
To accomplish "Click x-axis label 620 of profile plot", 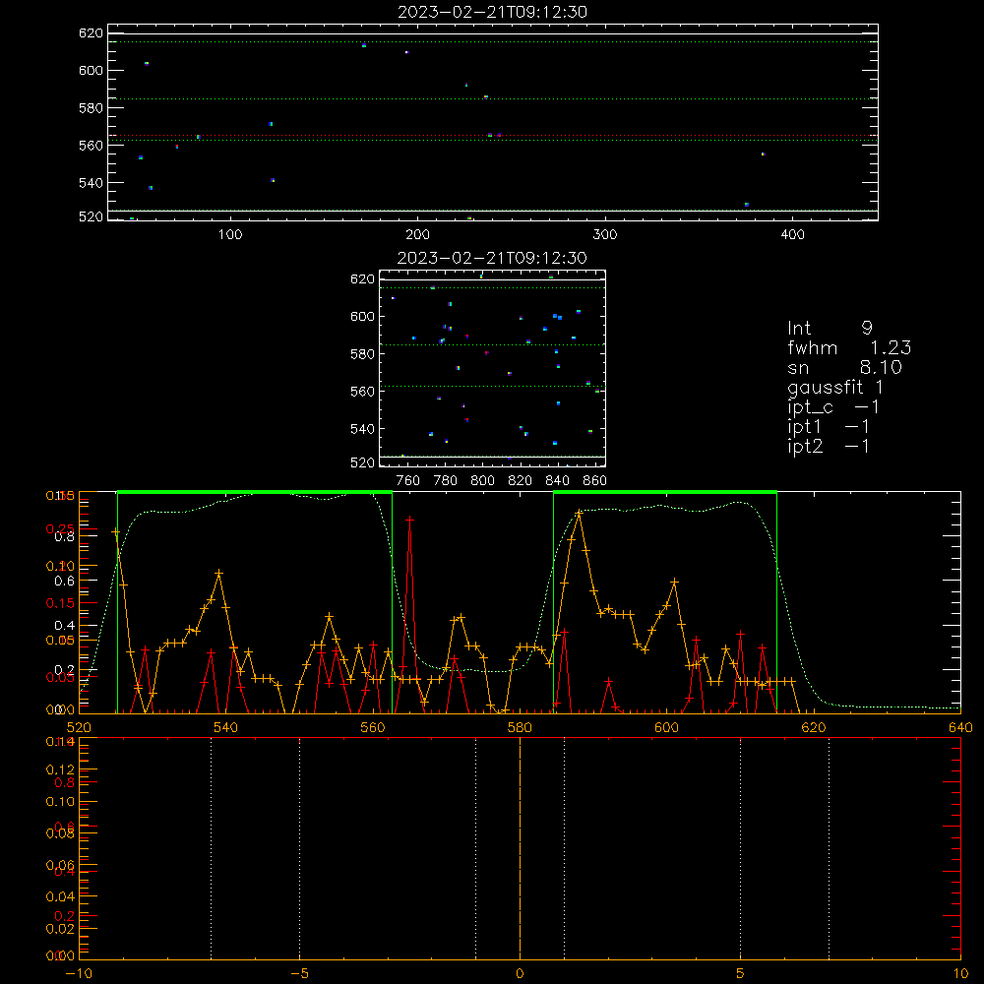I will (814, 727).
